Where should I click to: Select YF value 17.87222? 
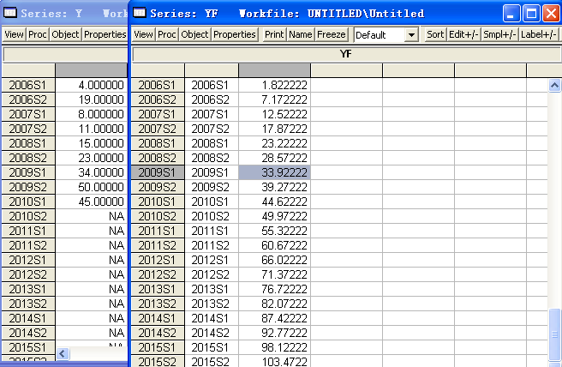[x=274, y=129]
